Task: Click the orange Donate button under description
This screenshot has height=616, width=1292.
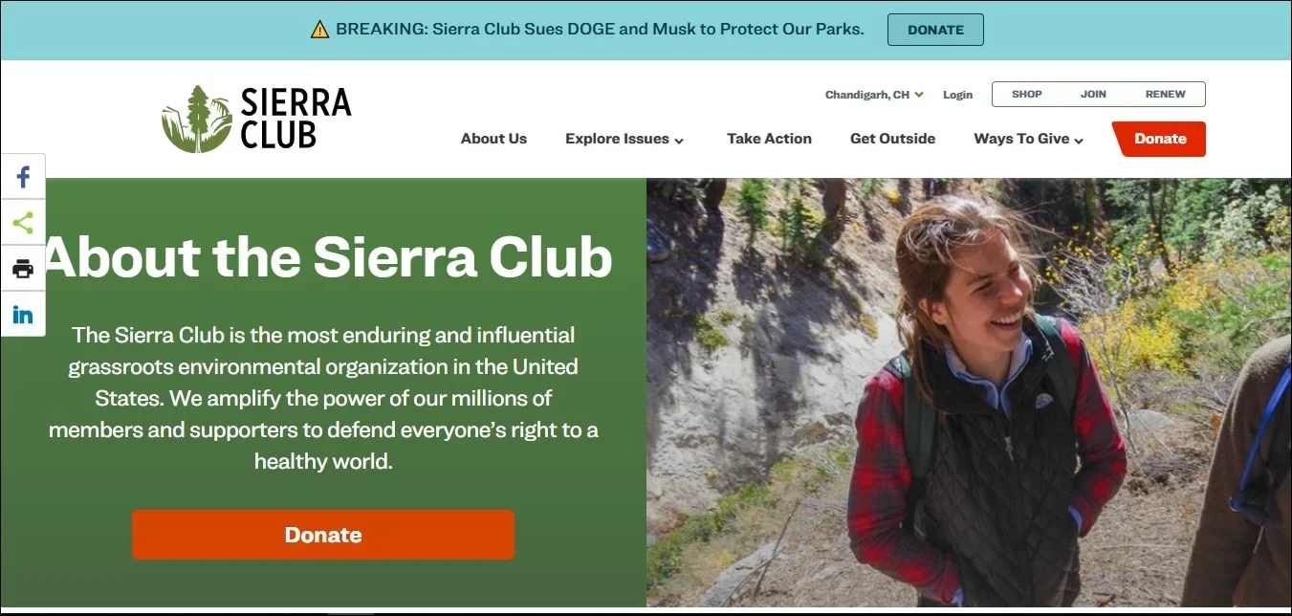Action: click(x=323, y=535)
